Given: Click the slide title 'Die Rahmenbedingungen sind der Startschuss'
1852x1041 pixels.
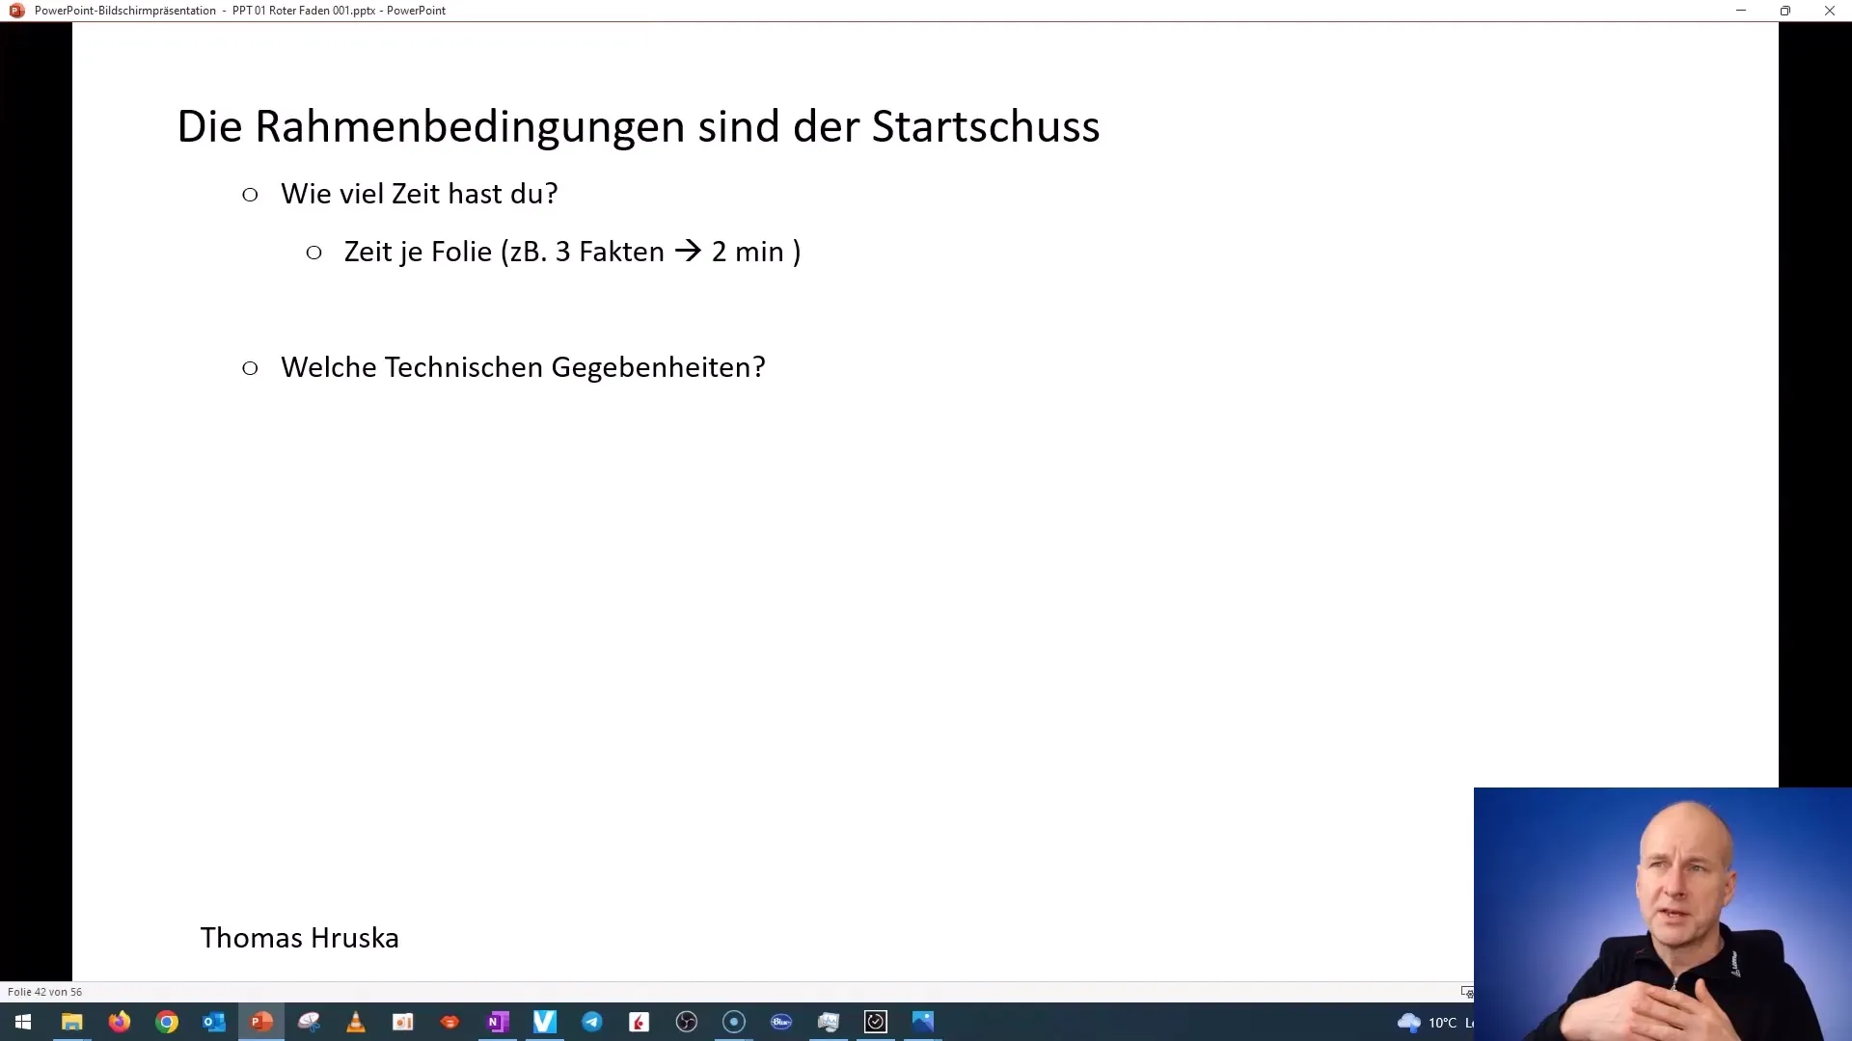Looking at the screenshot, I should [x=639, y=126].
